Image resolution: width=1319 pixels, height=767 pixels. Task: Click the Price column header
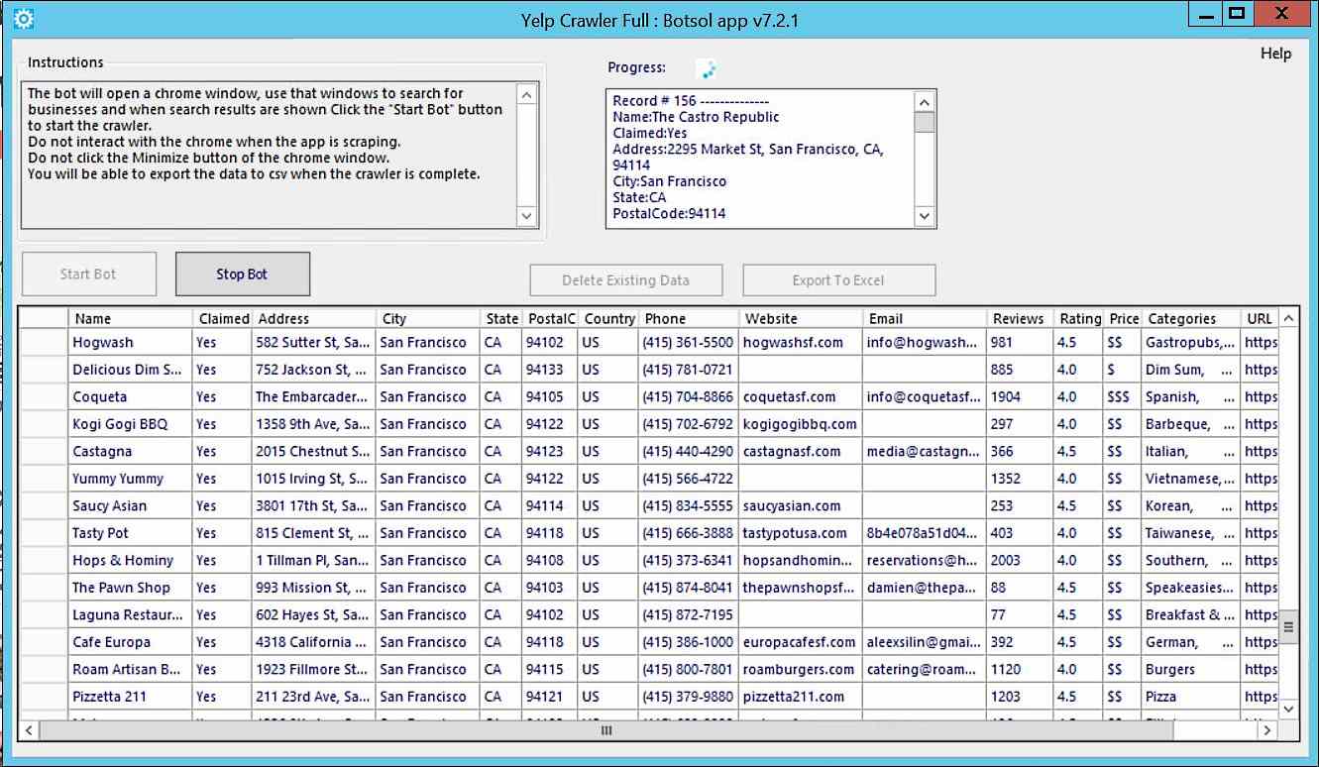click(1124, 319)
